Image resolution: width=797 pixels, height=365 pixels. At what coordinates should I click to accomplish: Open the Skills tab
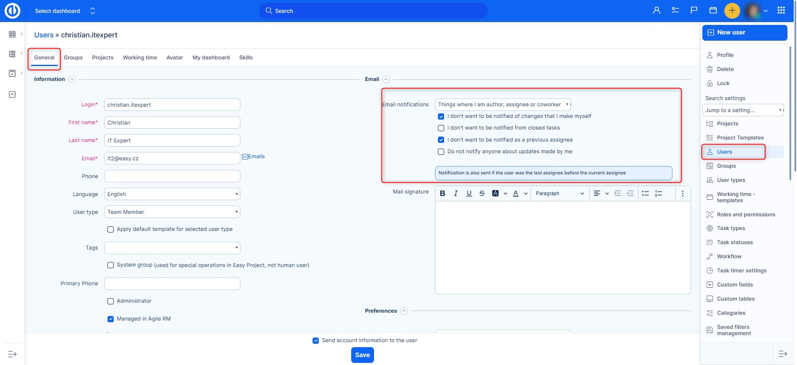246,58
